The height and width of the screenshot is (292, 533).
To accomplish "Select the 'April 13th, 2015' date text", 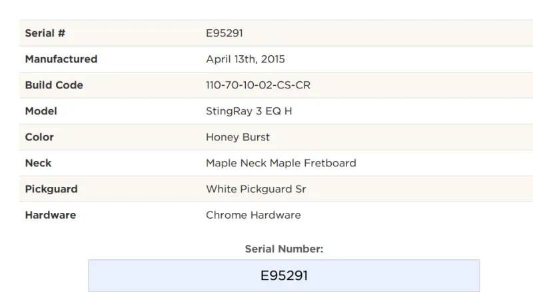I will click(x=245, y=59).
